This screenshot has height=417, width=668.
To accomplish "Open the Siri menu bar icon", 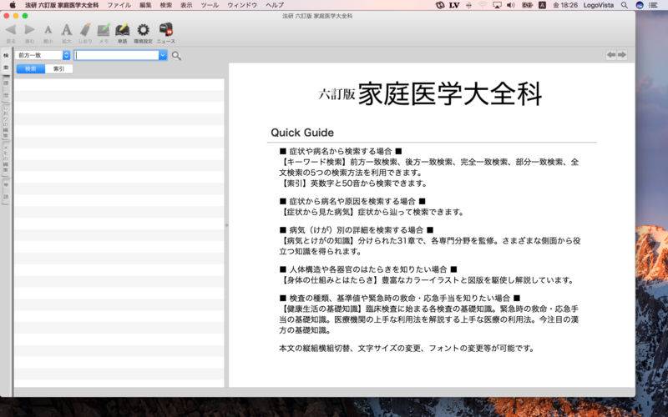I will 639,5.
